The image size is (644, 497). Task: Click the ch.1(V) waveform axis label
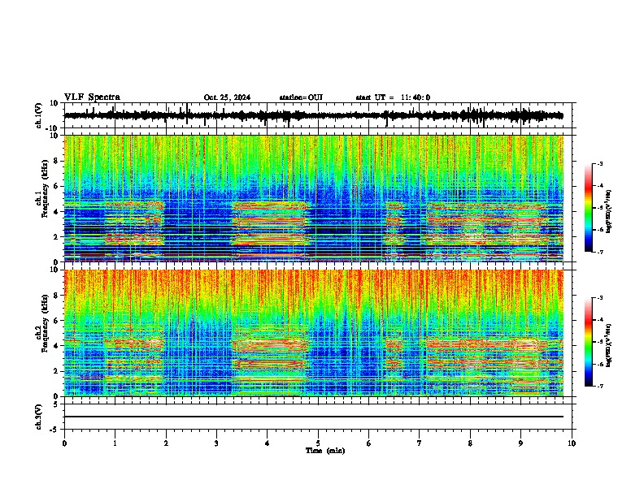39,115
